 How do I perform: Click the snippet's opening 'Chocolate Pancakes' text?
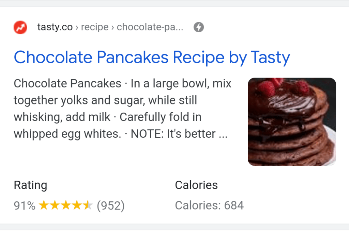click(x=67, y=83)
